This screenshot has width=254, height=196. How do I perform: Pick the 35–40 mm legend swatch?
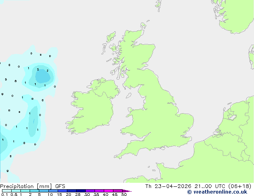pyautogui.click(x=99, y=191)
